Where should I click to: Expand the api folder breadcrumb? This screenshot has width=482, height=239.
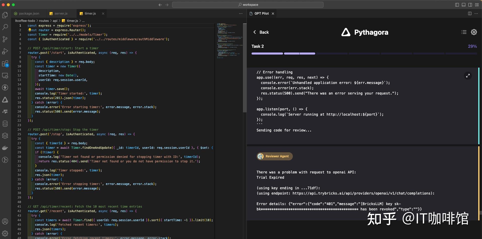(55, 21)
